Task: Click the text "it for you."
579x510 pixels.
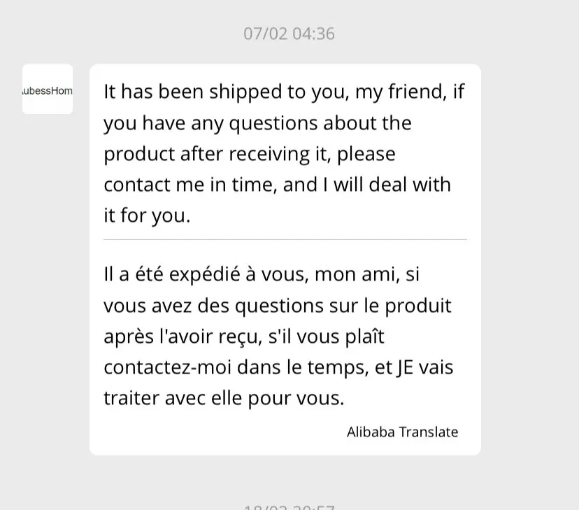Action: 147,215
